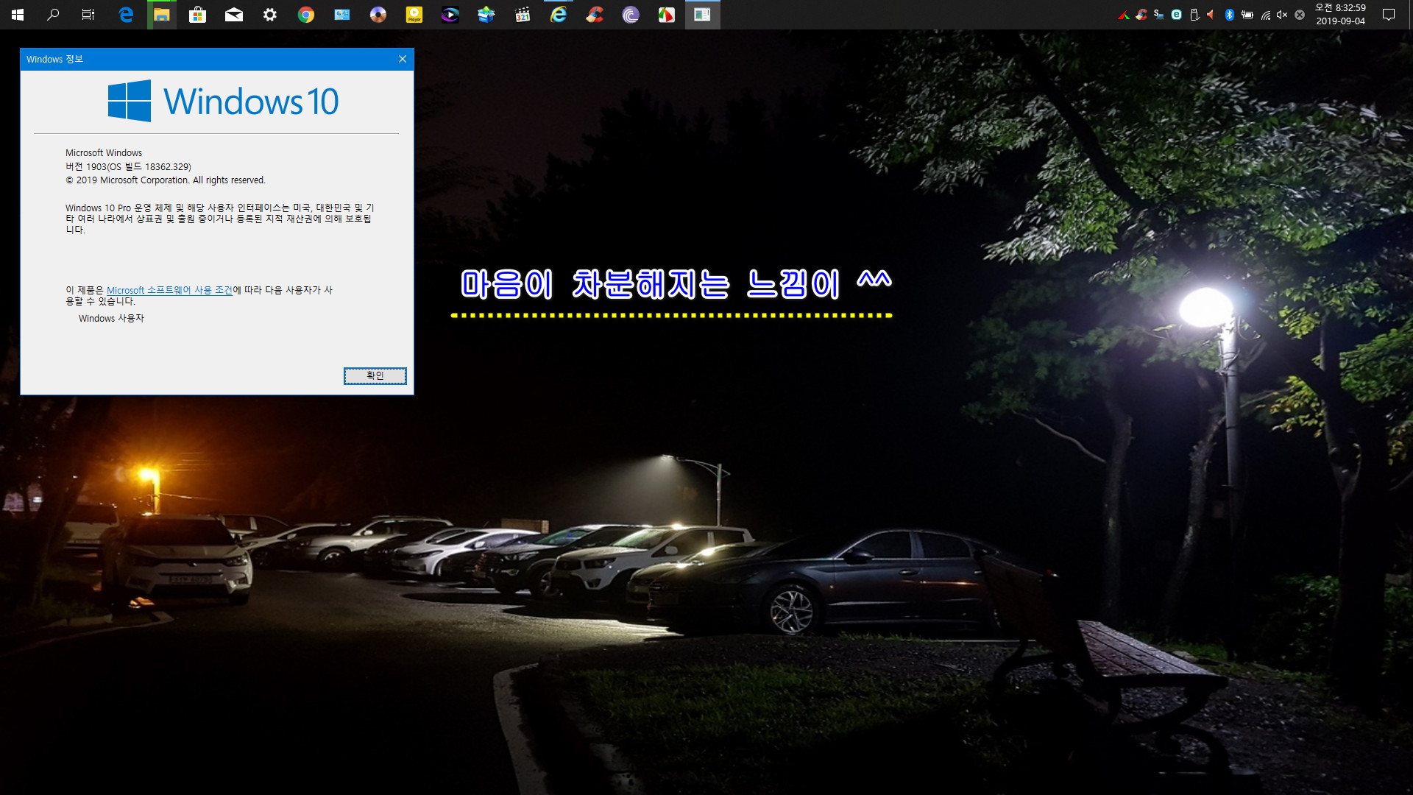The width and height of the screenshot is (1413, 795).
Task: Open the Mail app from taskbar
Action: pos(234,15)
